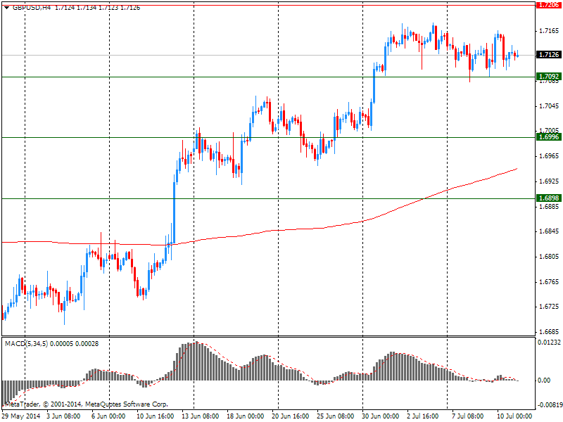The height and width of the screenshot is (422, 563).
Task: Select the 20 Jun 16:00 time label
Action: [290, 416]
